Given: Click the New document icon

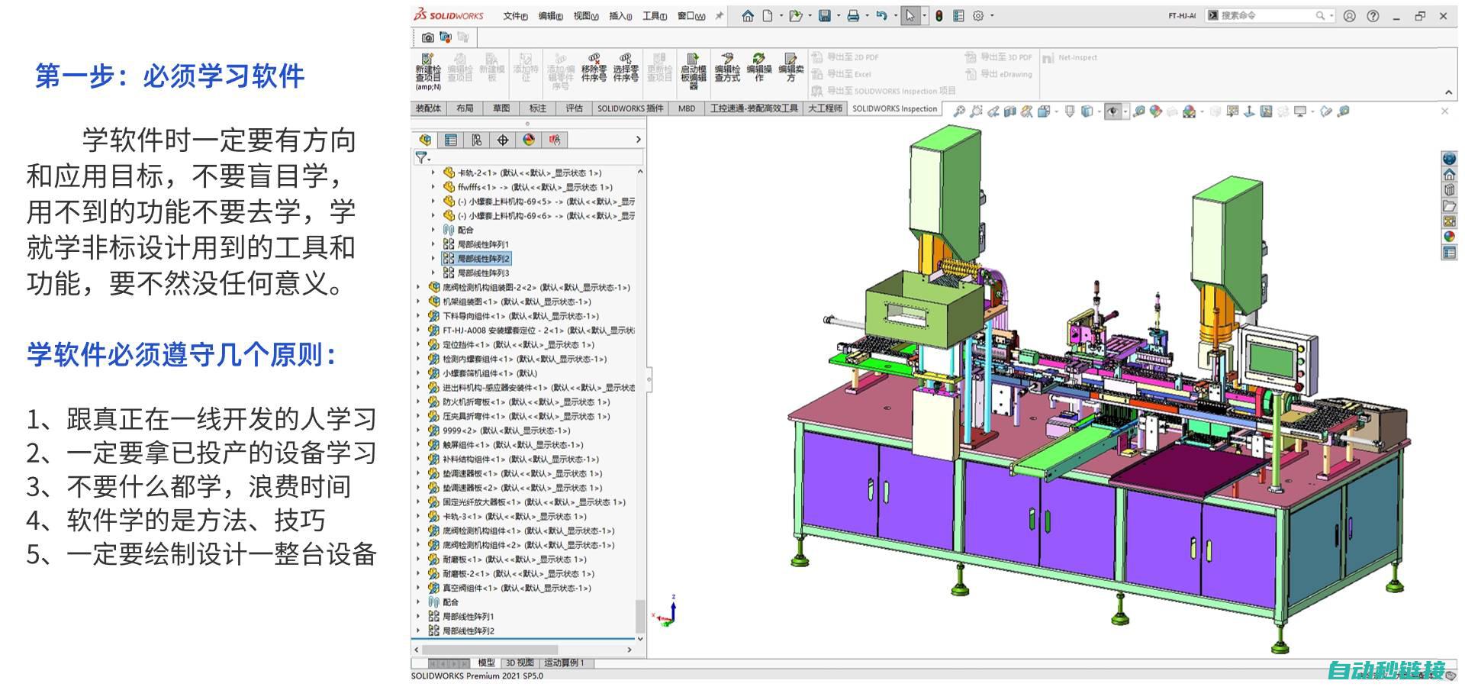Looking at the screenshot, I should [x=768, y=15].
